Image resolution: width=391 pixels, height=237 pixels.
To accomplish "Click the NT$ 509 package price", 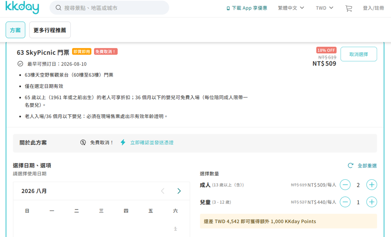I will tap(324, 64).
